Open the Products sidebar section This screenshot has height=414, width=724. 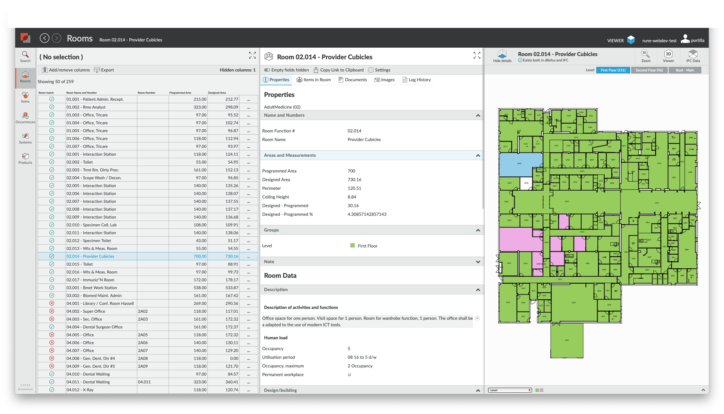[25, 158]
